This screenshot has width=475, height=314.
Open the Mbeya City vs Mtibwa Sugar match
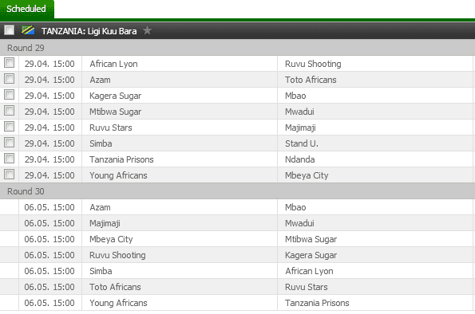[x=238, y=239]
